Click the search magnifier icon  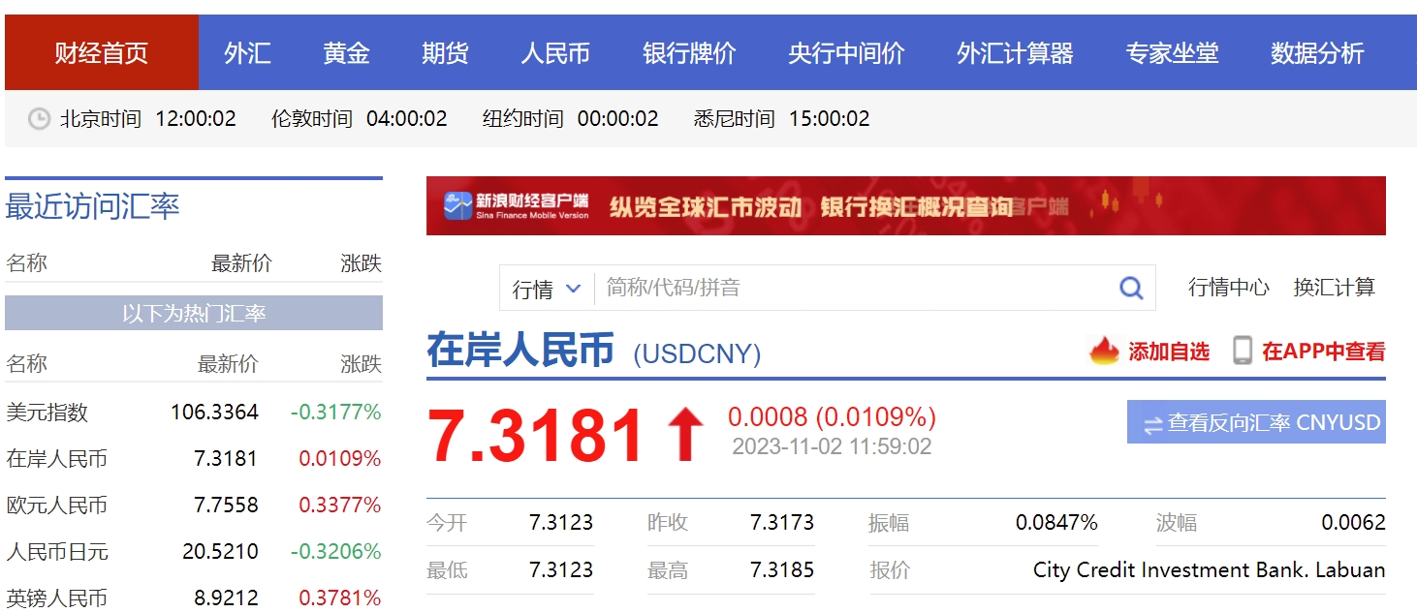pos(1131,288)
